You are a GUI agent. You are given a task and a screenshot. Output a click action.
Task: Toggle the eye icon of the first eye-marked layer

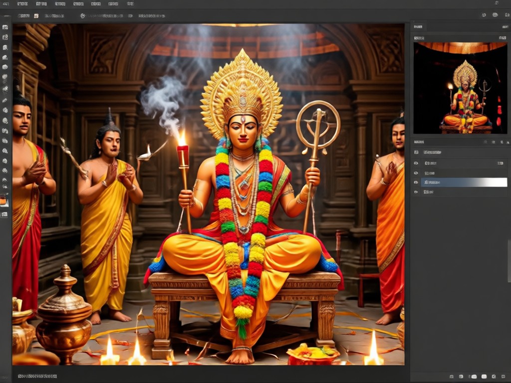coord(416,163)
